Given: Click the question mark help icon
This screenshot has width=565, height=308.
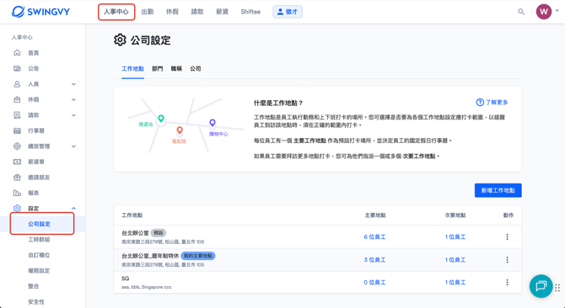Looking at the screenshot, I should pyautogui.click(x=480, y=103).
